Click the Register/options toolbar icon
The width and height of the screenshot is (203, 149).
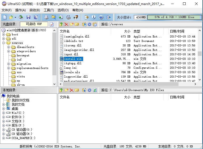point(86,17)
